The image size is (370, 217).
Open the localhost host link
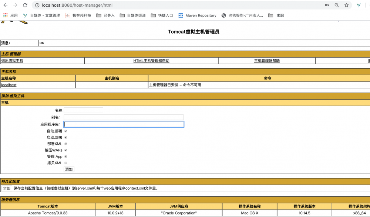pos(9,85)
